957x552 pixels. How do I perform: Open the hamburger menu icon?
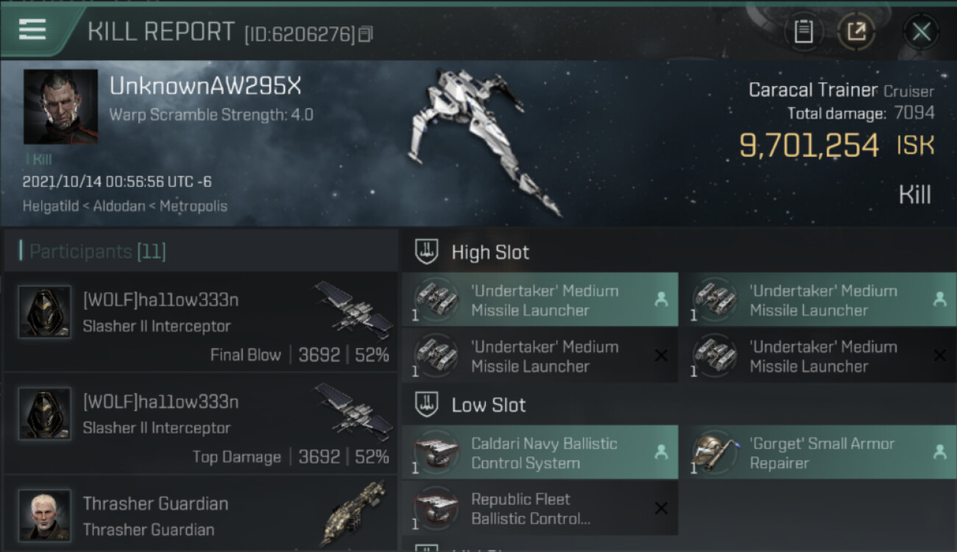pyautogui.click(x=32, y=29)
